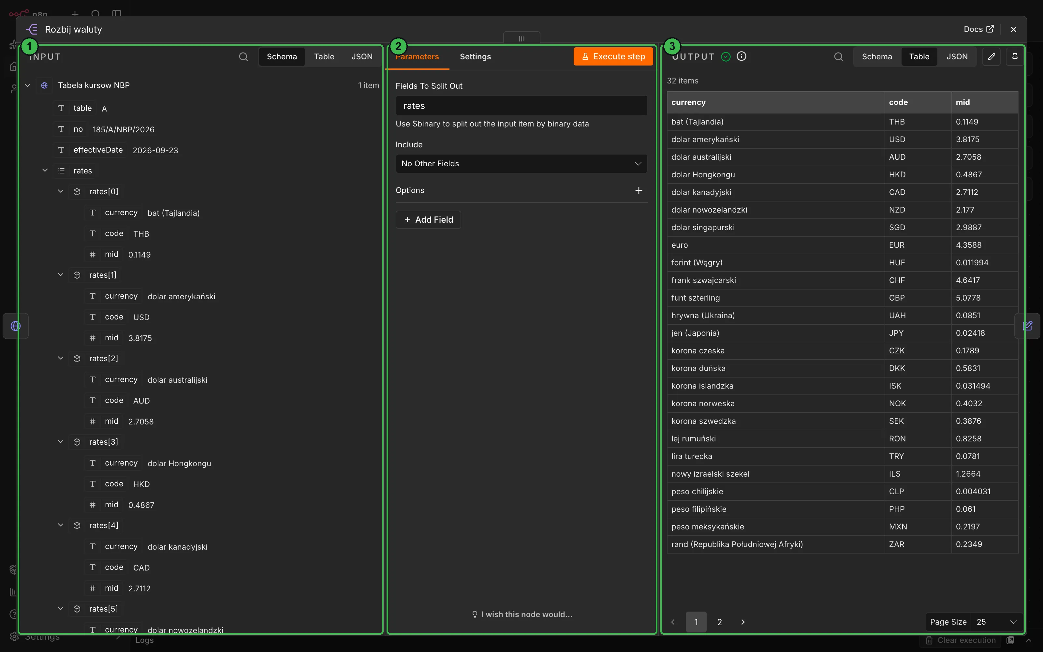This screenshot has width=1043, height=652.
Task: Switch input view to JSON
Action: coord(362,56)
